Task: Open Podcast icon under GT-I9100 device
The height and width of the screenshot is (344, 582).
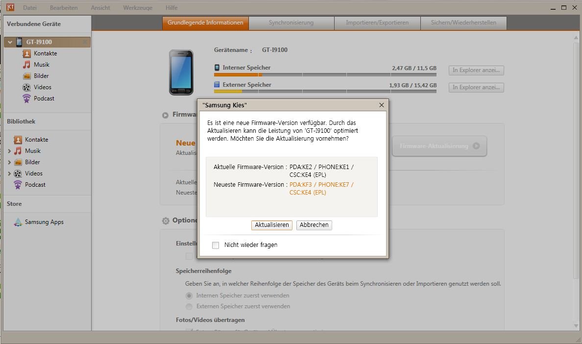Action: point(27,98)
